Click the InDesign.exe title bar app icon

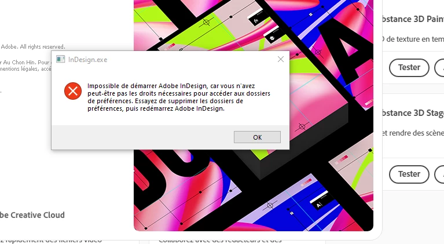click(60, 59)
